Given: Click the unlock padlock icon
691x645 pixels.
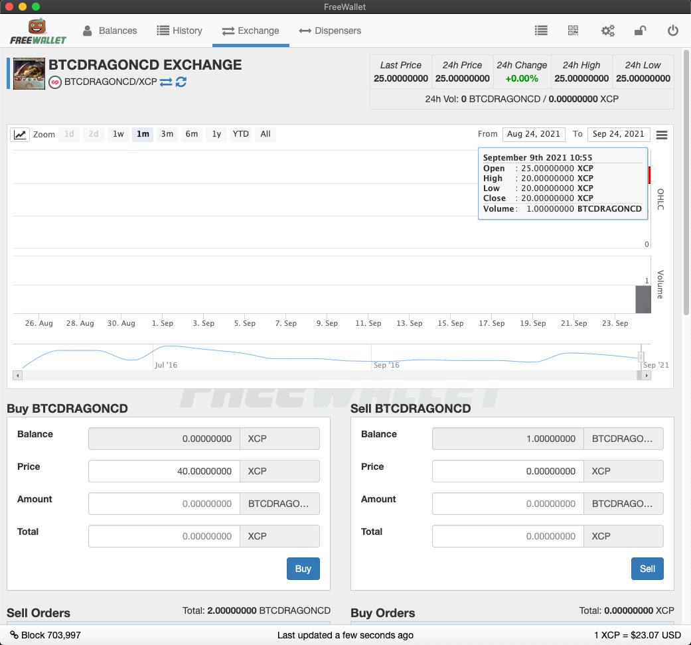Looking at the screenshot, I should click(x=640, y=31).
